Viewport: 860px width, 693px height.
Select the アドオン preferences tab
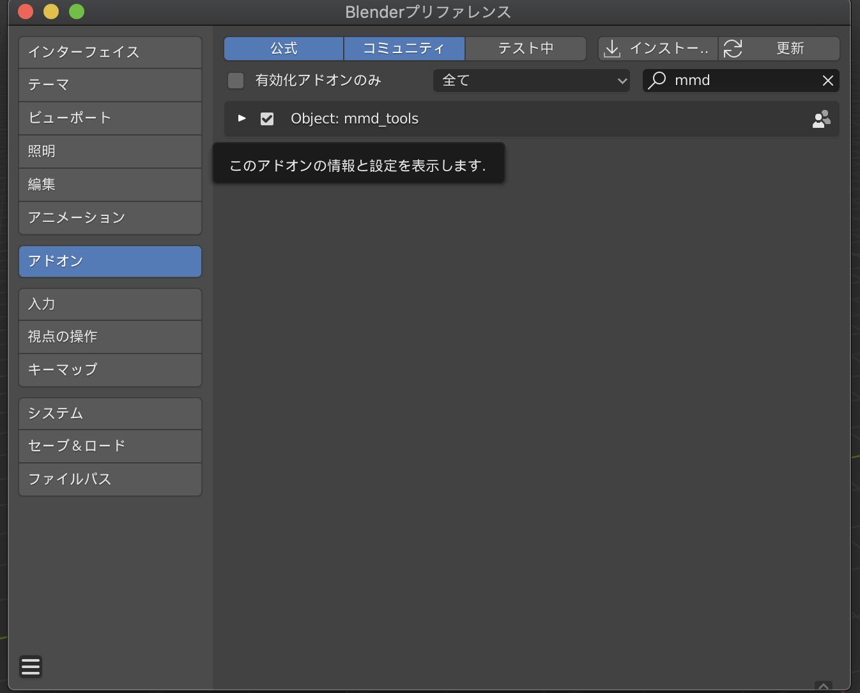111,261
